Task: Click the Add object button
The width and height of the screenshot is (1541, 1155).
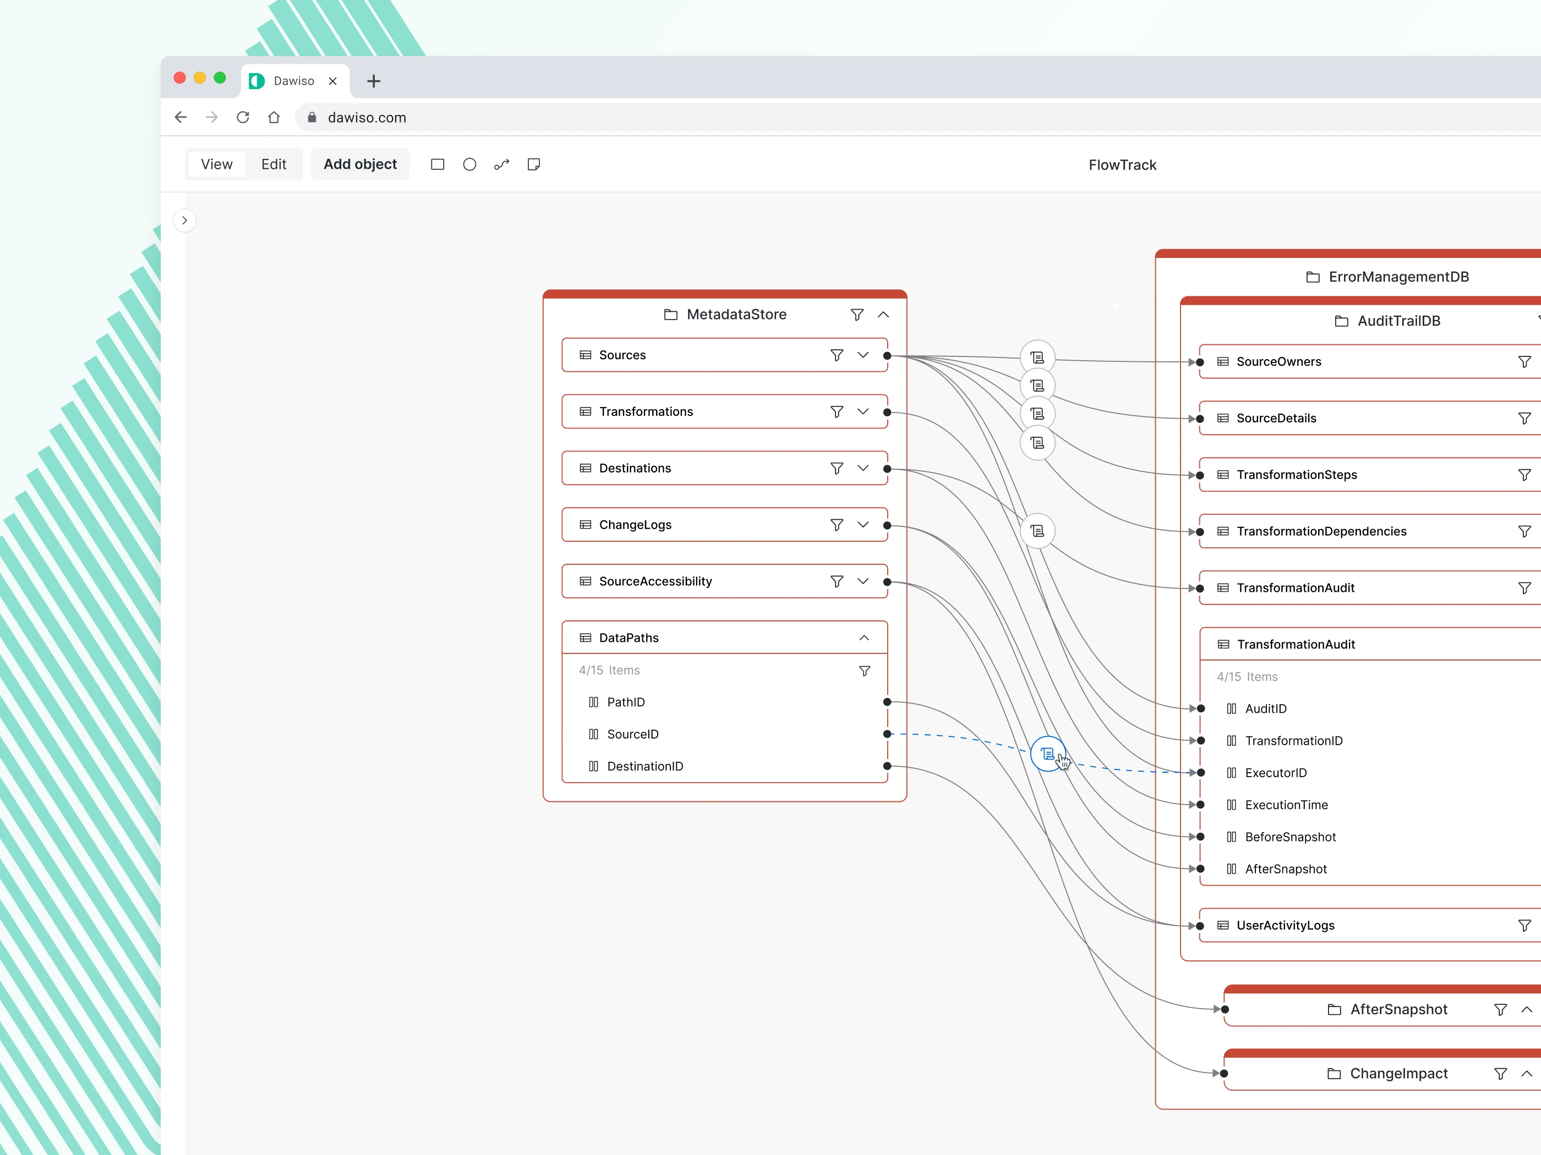Action: tap(360, 164)
